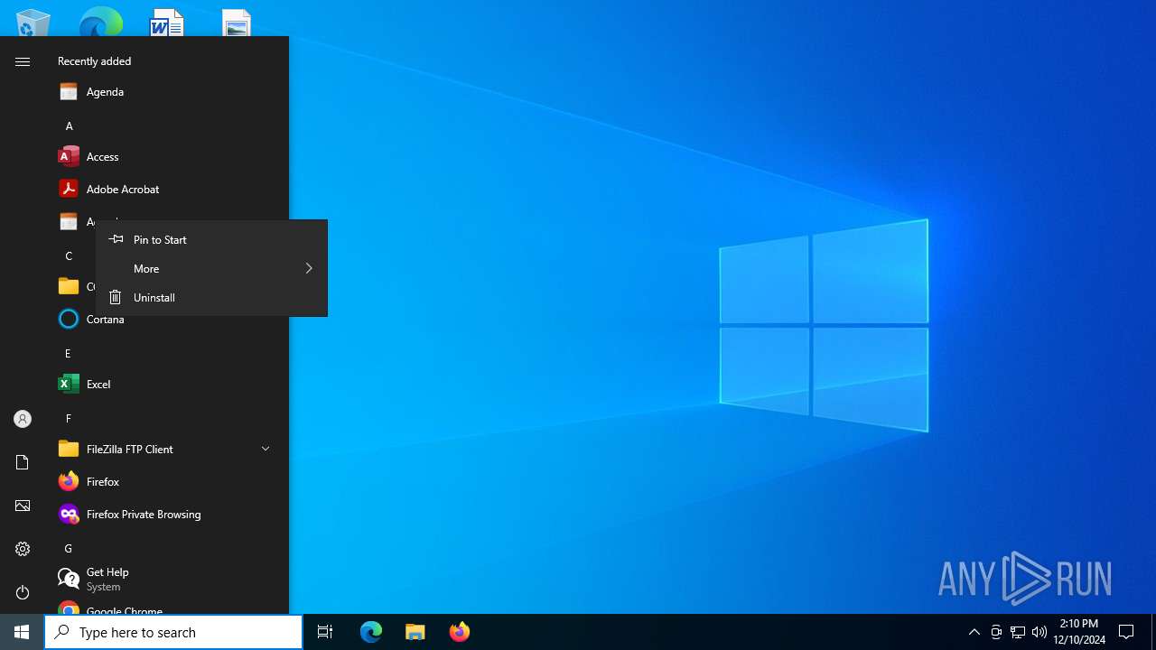Jump to letter F section header
1156x650 pixels.
[68, 418]
